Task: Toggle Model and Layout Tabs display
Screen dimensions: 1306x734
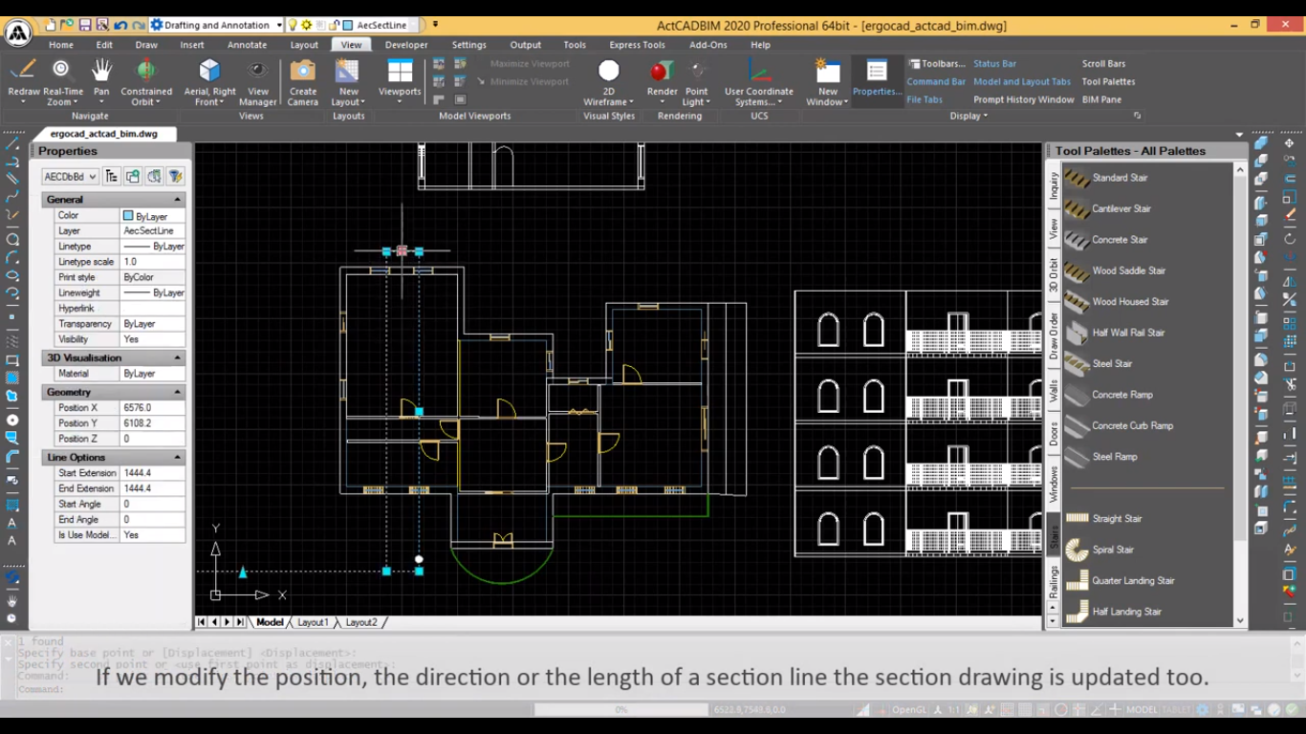Action: (1022, 82)
